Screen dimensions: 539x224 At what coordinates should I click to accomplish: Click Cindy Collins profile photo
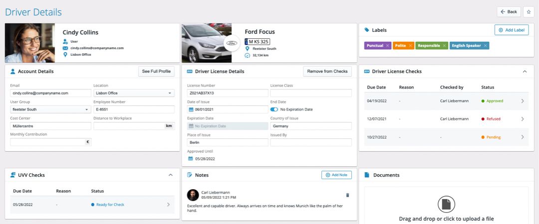point(30,43)
